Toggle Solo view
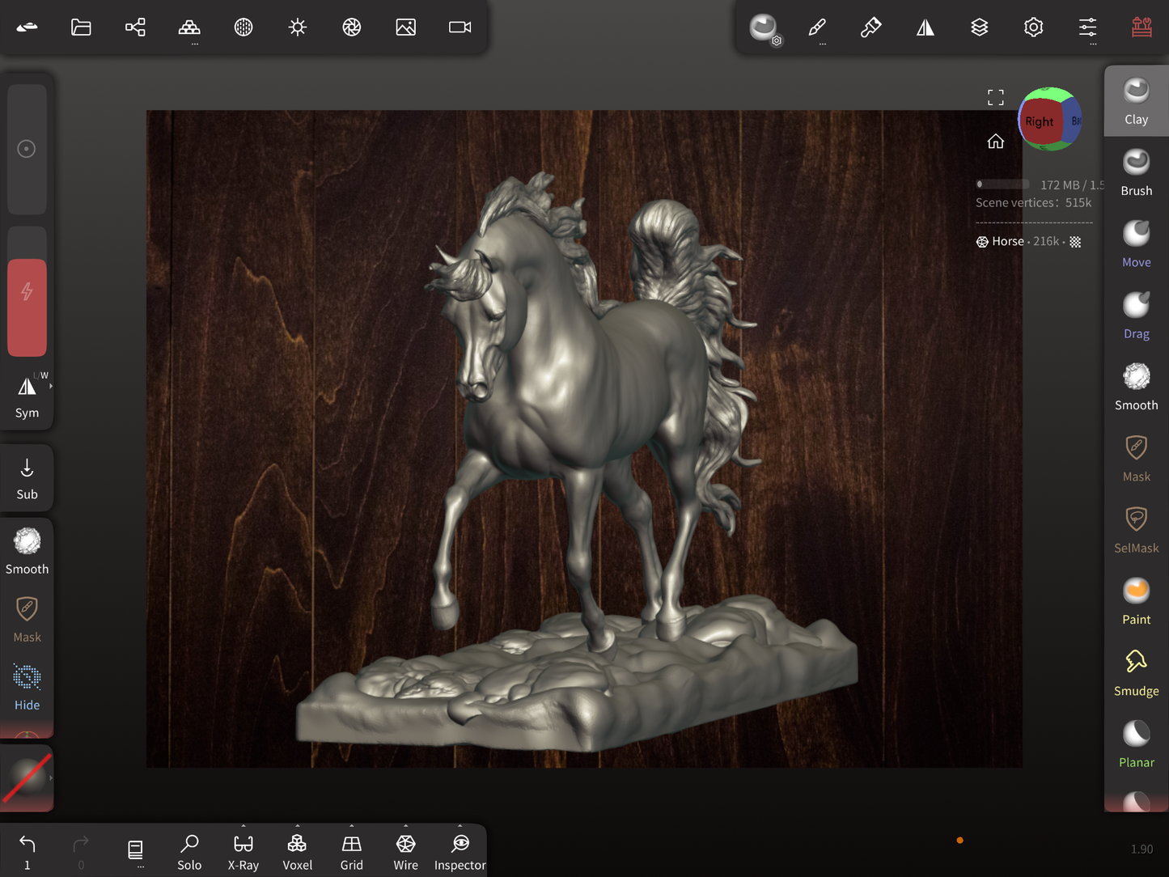Screen dimensions: 1169x877 (x=189, y=852)
